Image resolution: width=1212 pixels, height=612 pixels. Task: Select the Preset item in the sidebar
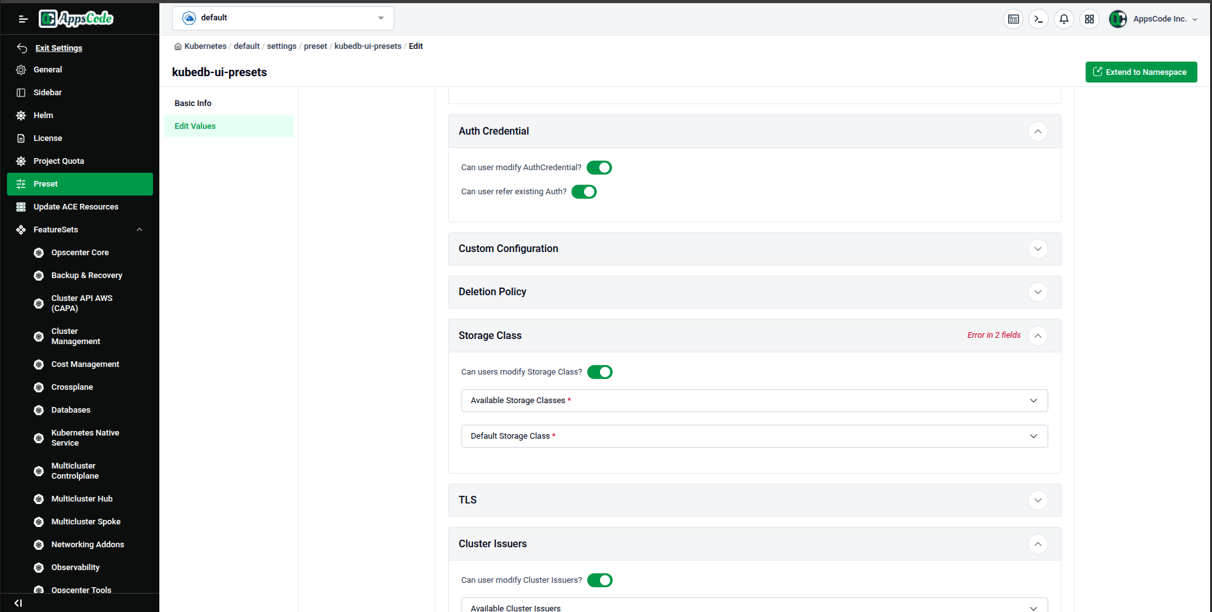(x=45, y=183)
